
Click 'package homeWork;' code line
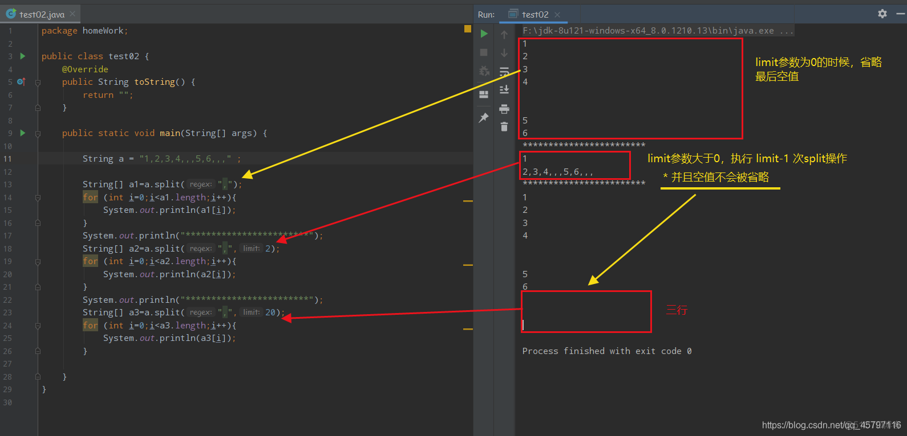click(x=84, y=31)
